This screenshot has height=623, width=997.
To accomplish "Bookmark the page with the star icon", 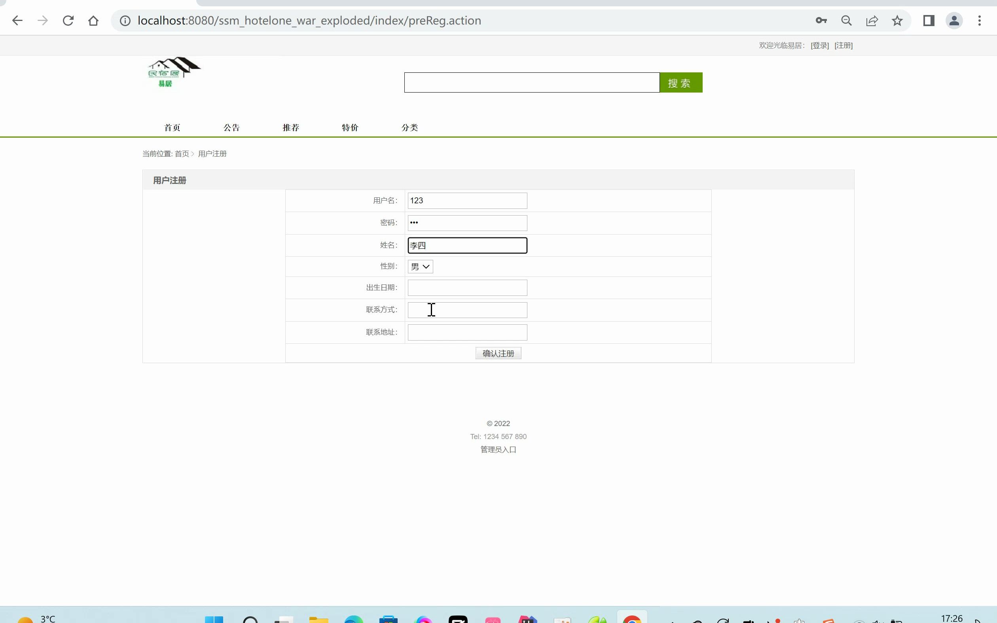I will point(898,20).
